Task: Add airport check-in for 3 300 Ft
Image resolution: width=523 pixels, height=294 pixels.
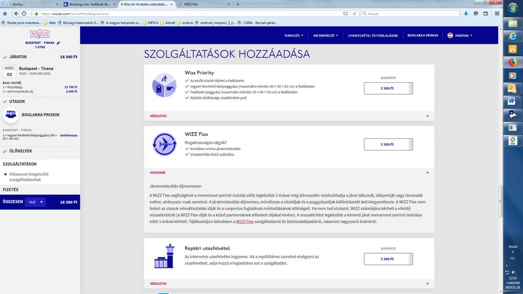Action: (388, 259)
